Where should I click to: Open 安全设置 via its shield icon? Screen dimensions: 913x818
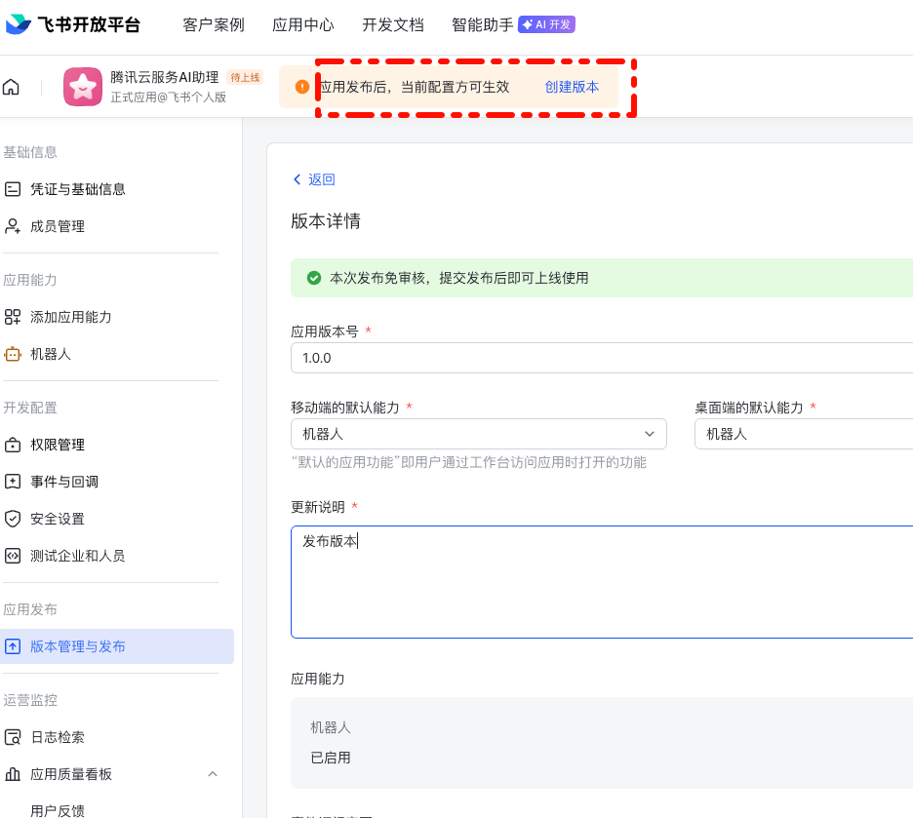pos(13,519)
